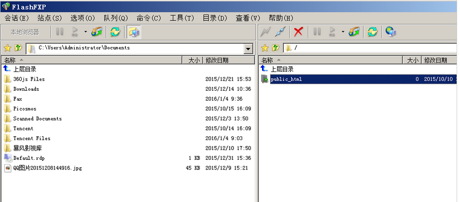Click the Default.rdp file icon
This screenshot has width=460, height=202.
click(8, 158)
